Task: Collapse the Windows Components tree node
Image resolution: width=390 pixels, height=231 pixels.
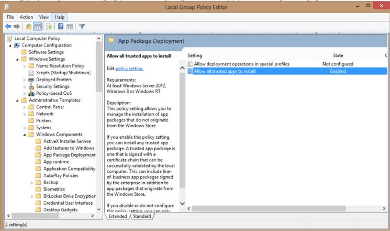Action: pyautogui.click(x=25, y=135)
